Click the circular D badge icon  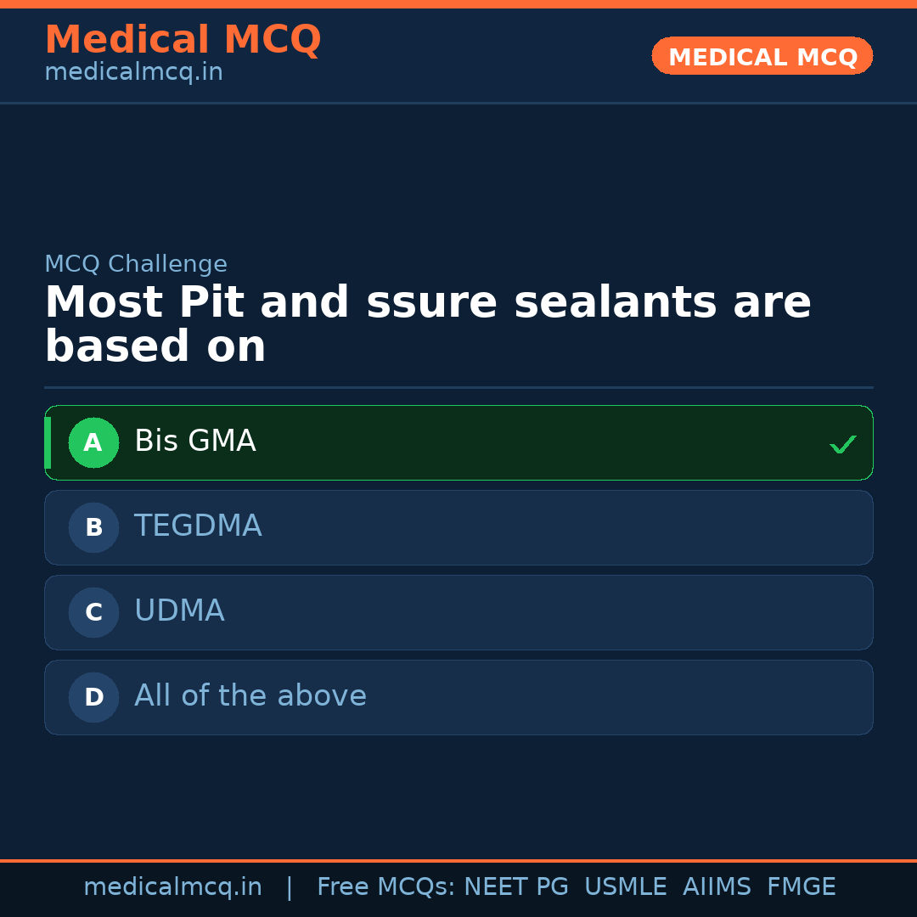point(93,697)
